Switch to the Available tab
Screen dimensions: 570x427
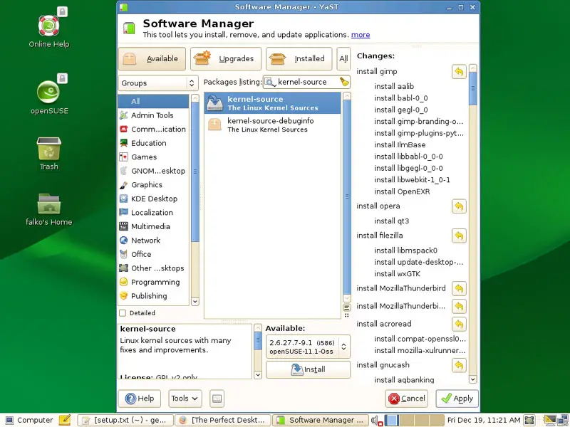pos(152,59)
